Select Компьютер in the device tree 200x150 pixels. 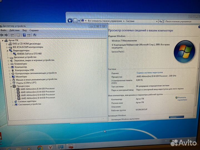click(21, 67)
